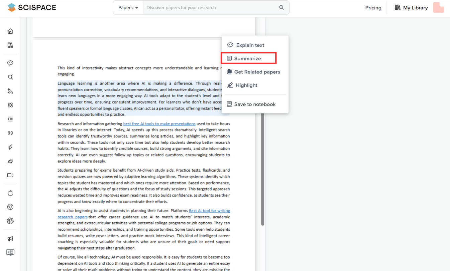
Task: Select the pencil writer sidebar icon
Action: 10,91
